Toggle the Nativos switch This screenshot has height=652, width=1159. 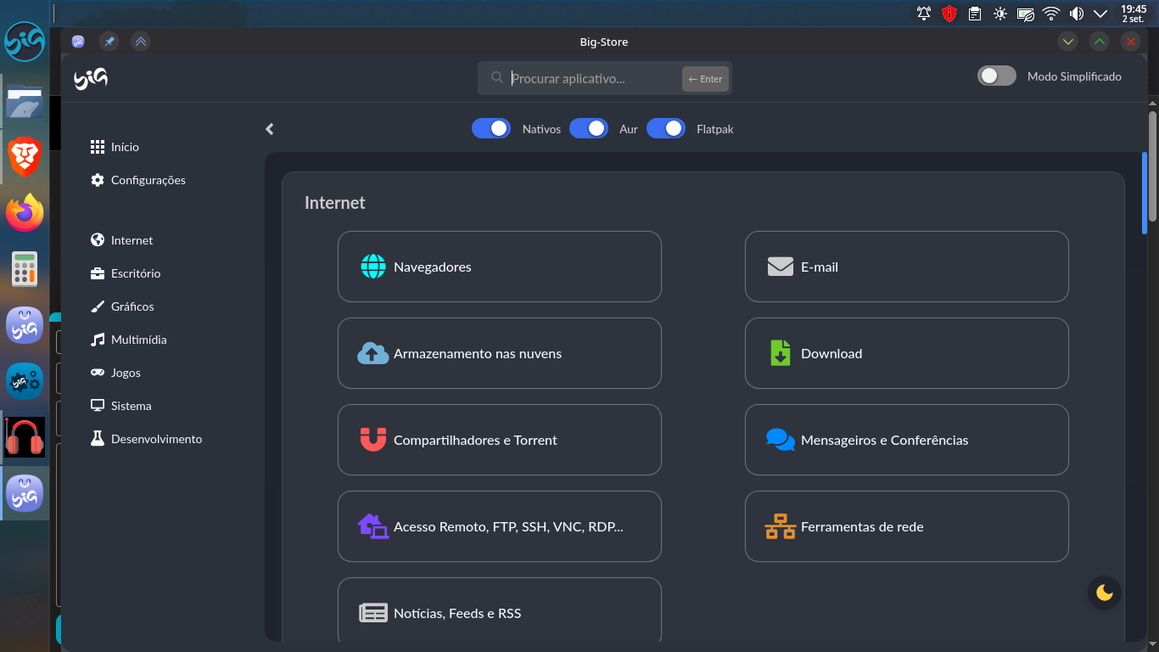pyautogui.click(x=491, y=128)
